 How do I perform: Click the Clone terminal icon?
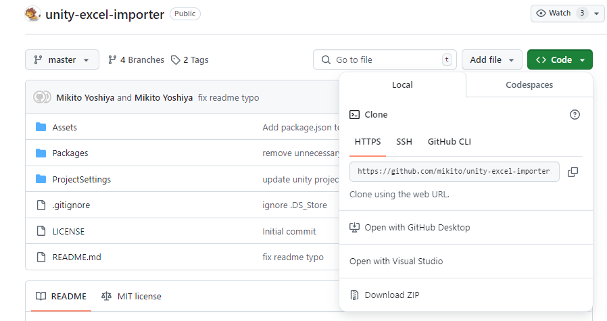coord(354,114)
